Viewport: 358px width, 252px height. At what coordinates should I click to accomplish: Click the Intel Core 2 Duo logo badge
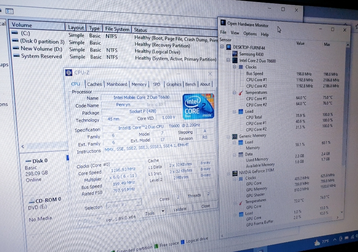(x=199, y=106)
